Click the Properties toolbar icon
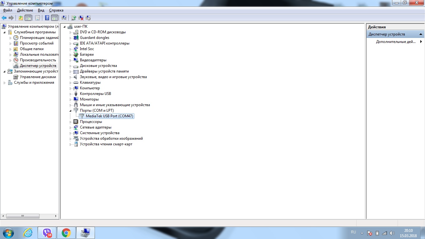The width and height of the screenshot is (425, 239). click(37, 18)
